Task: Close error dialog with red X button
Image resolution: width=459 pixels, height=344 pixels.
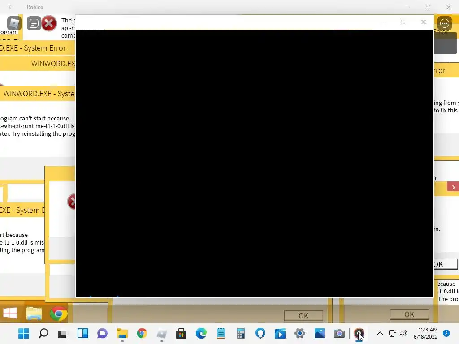Action: (453, 187)
